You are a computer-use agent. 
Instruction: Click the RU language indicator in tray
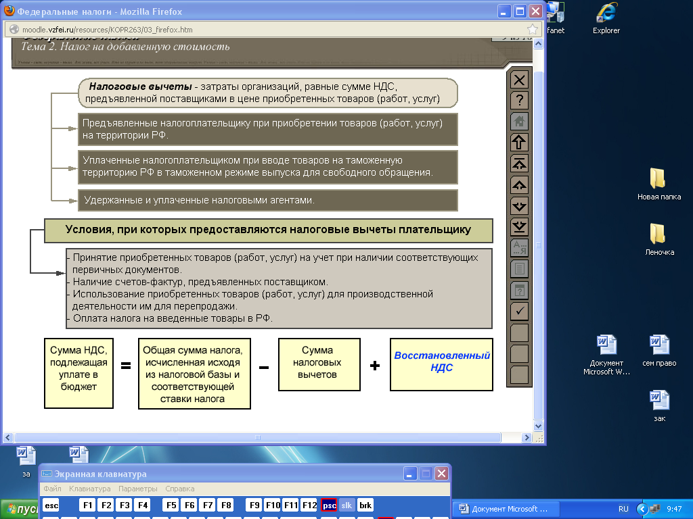coord(623,509)
